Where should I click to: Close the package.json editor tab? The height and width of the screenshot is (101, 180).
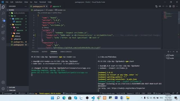47,6
